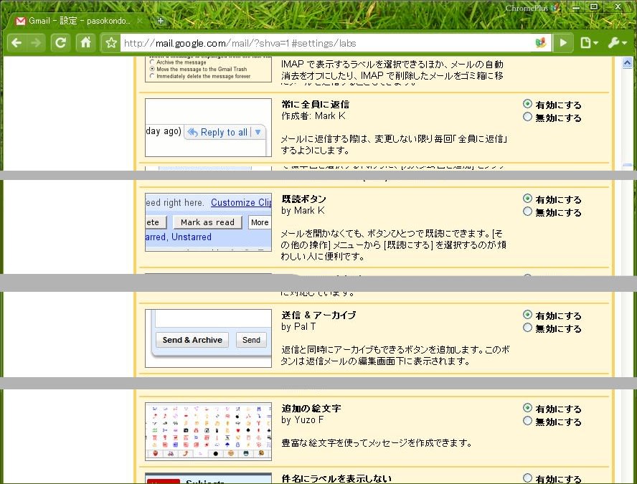Open the page menu dropdown
The height and width of the screenshot is (484, 637).
click(x=589, y=43)
